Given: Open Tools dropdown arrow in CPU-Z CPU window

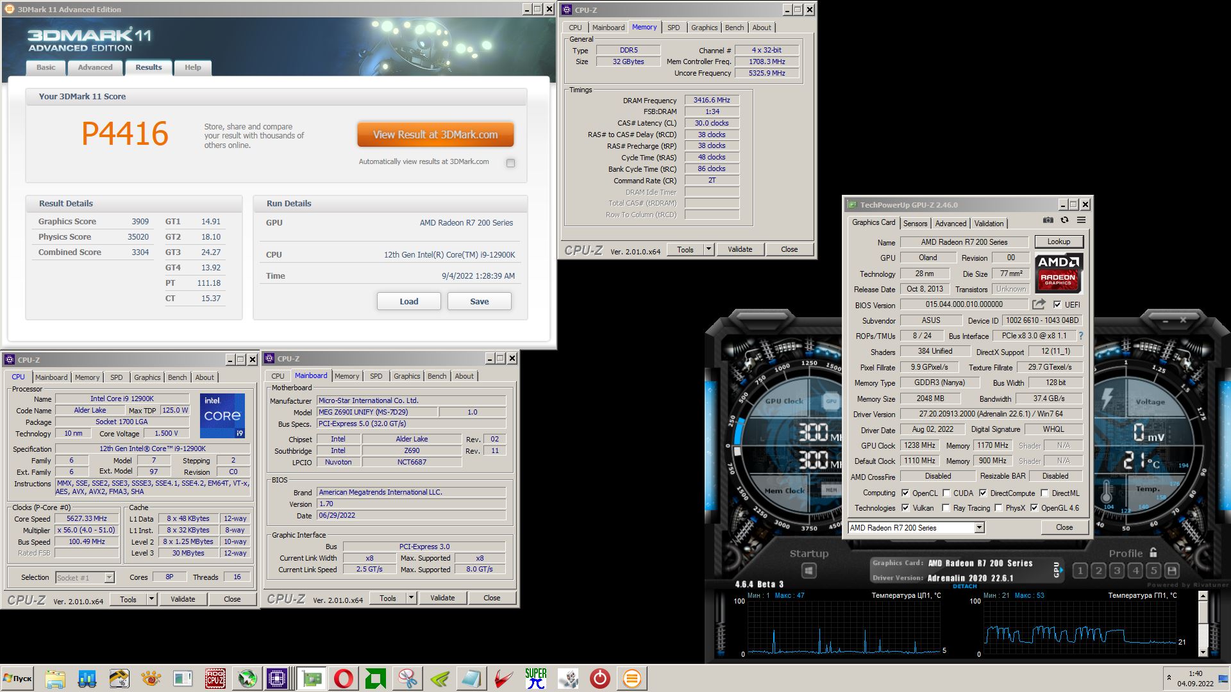Looking at the screenshot, I should click(151, 599).
